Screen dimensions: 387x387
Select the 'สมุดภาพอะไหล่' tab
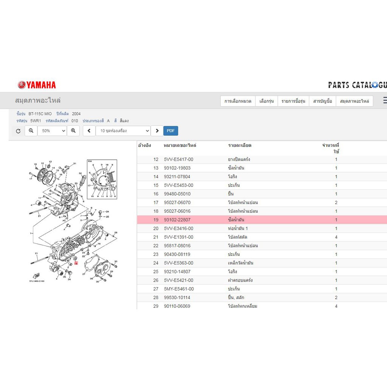[354, 101]
